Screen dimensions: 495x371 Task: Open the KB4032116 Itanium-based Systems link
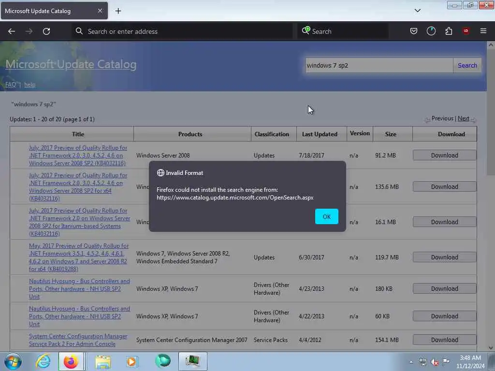pos(79,222)
